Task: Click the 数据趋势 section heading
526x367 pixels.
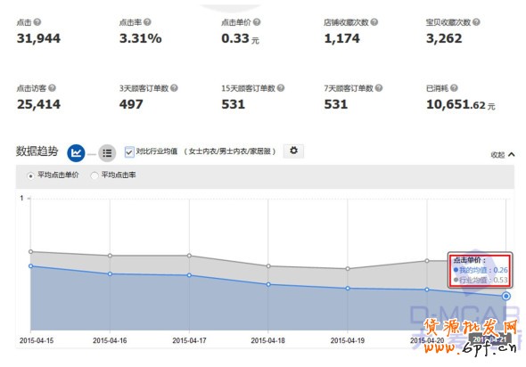Action: (x=37, y=151)
